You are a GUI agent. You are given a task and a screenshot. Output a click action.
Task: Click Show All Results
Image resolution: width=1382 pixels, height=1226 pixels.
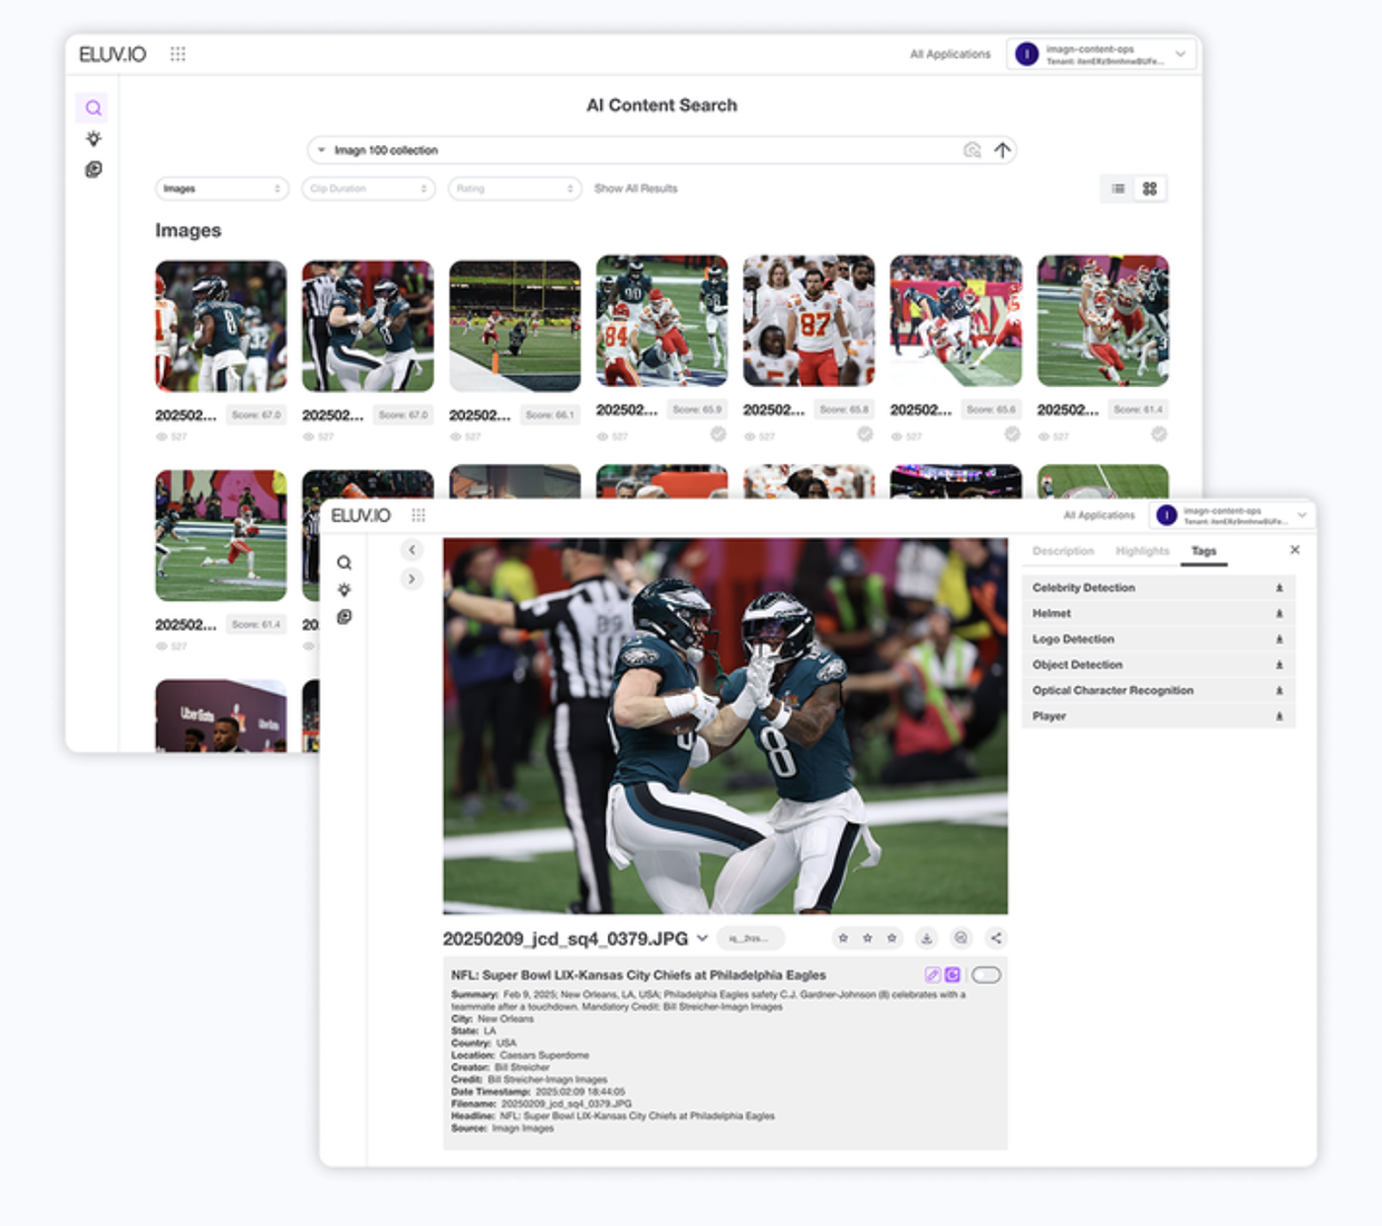636,189
